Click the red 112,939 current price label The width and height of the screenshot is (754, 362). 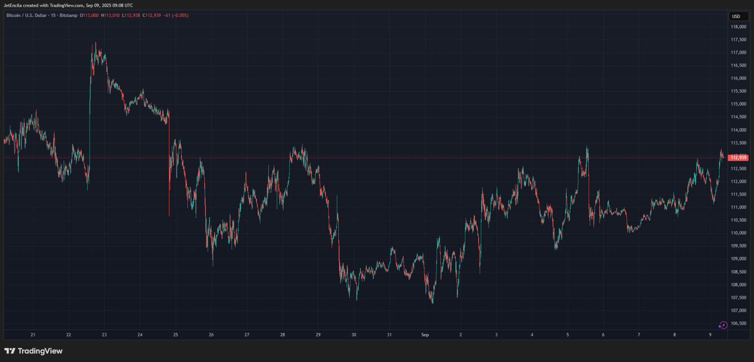738,158
